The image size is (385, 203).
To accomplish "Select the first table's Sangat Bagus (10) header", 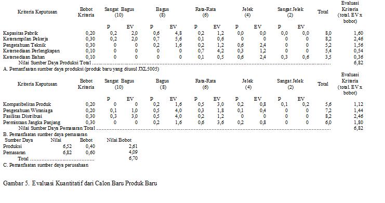I will pyautogui.click(x=119, y=12).
